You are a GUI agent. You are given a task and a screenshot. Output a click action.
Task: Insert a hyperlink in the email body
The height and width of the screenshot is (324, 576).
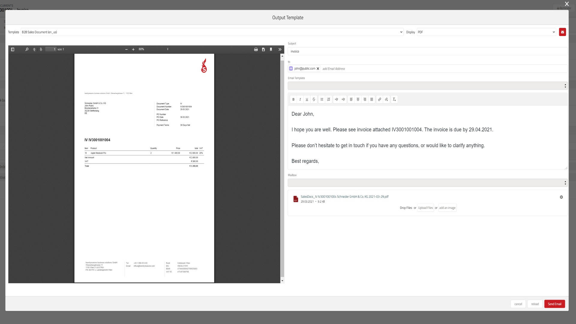[x=379, y=99]
